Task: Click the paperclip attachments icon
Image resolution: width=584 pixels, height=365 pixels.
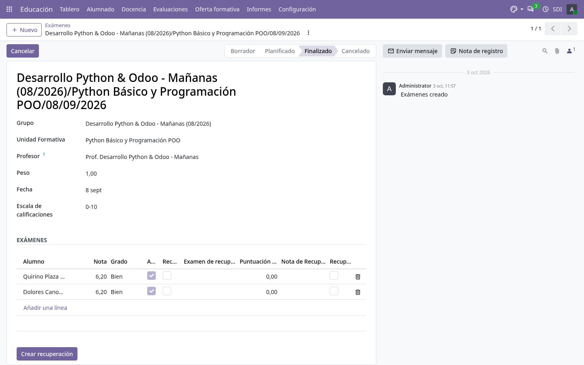Action: click(557, 51)
